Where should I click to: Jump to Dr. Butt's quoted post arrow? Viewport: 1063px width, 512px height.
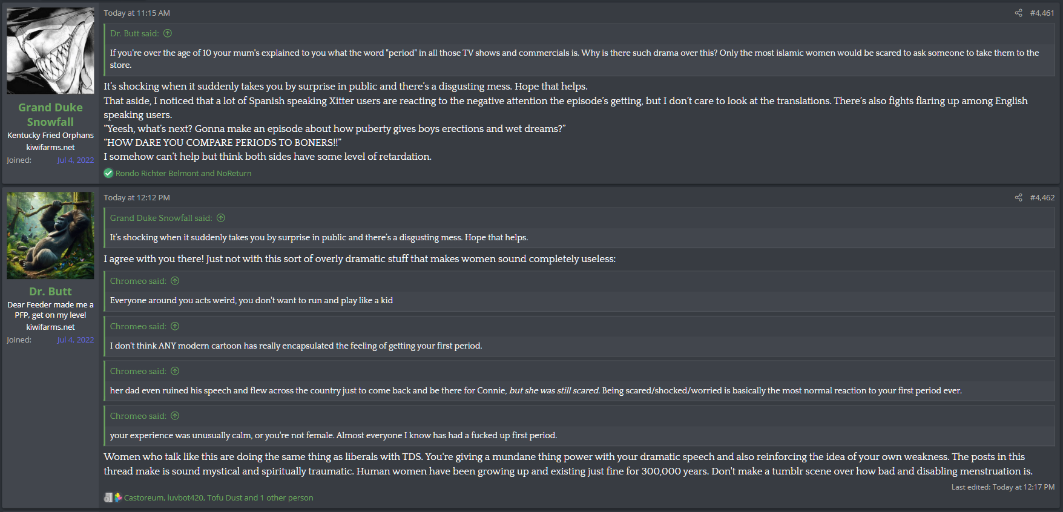click(x=168, y=33)
